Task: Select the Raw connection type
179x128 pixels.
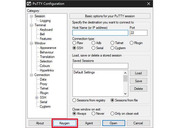Action: click(x=74, y=43)
